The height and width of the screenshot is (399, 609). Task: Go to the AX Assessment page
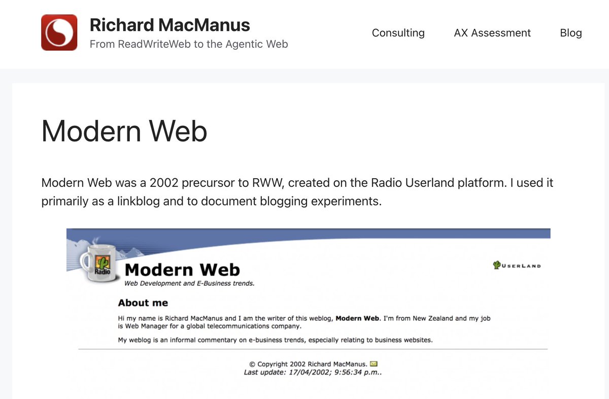click(x=492, y=32)
